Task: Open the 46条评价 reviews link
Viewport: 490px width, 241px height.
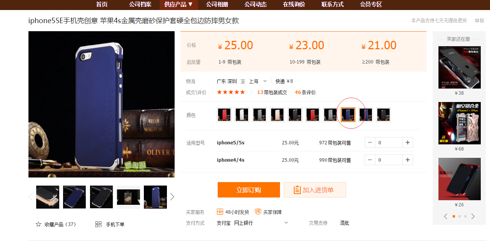Action: pyautogui.click(x=305, y=92)
